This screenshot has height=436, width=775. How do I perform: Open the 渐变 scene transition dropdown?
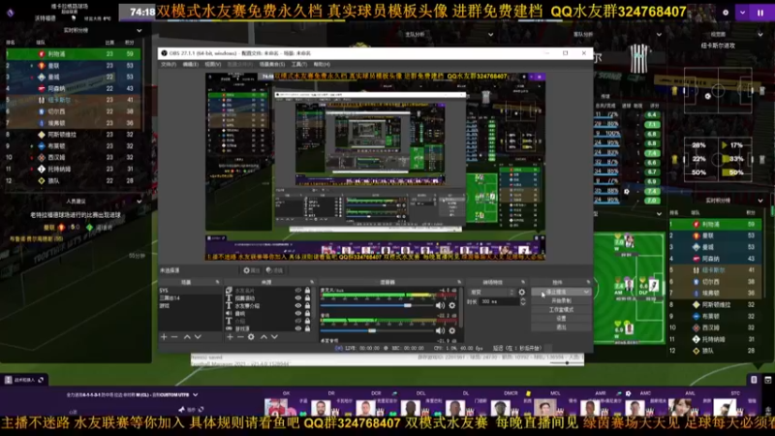[492, 293]
